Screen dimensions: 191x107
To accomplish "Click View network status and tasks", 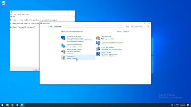I will click(75, 47).
